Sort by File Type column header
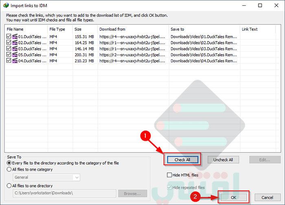 click(60, 29)
